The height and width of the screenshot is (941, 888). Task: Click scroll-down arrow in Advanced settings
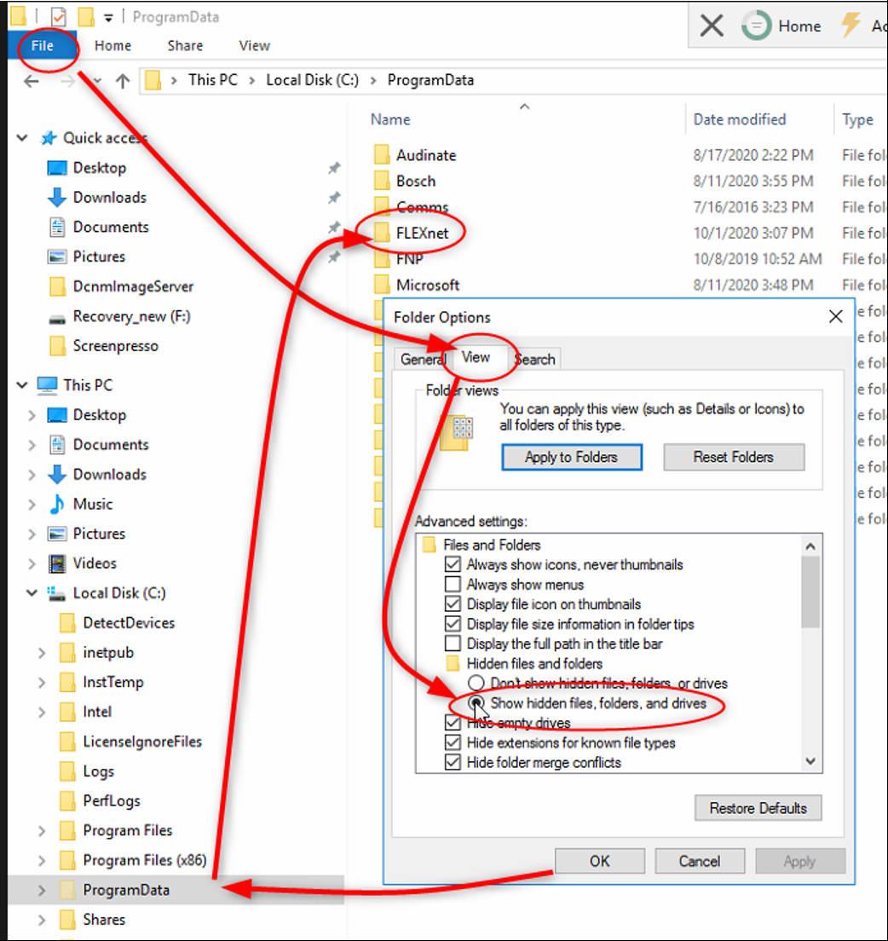tap(810, 761)
